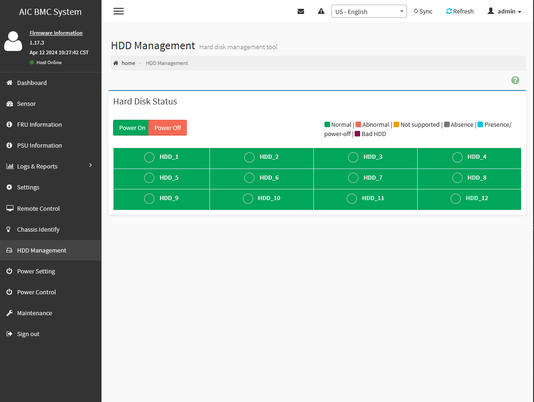The image size is (534, 402).
Task: Click the Sign out arrow icon
Action: 9,334
